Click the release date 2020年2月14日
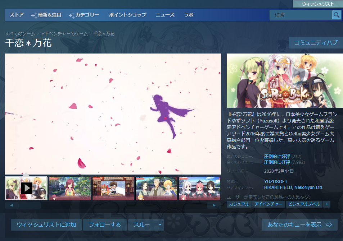The height and width of the screenshot is (241, 343). click(279, 171)
